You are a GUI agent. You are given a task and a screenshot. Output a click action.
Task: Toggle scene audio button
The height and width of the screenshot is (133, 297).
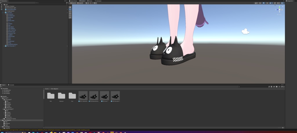click(x=267, y=3)
